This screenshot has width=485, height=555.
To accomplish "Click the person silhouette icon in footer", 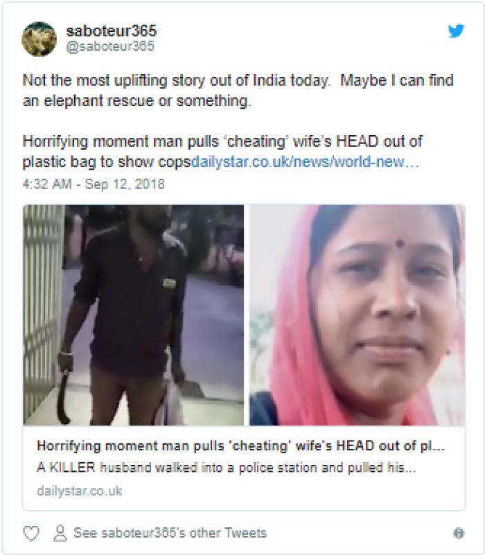I will coord(60,533).
